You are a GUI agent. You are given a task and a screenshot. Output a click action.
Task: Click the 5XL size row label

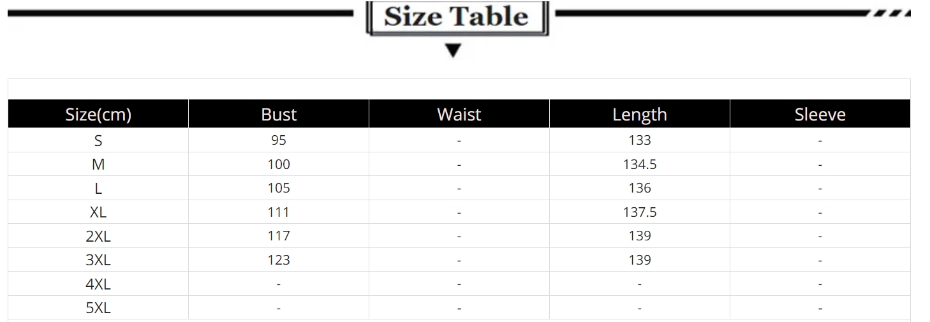pos(98,308)
